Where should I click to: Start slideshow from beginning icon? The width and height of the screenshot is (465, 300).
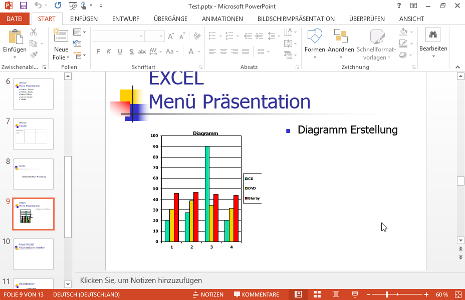coord(72,5)
